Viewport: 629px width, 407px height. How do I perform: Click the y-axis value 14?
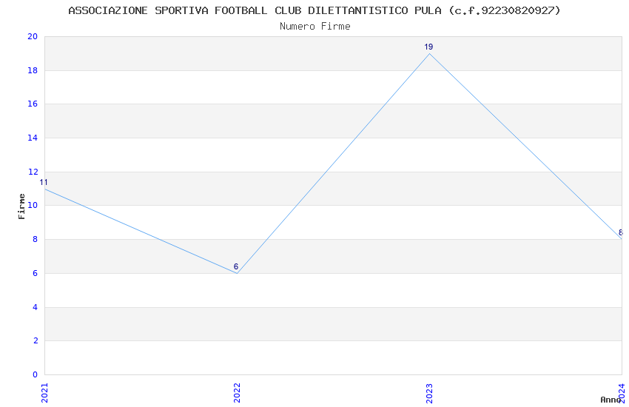coord(32,138)
